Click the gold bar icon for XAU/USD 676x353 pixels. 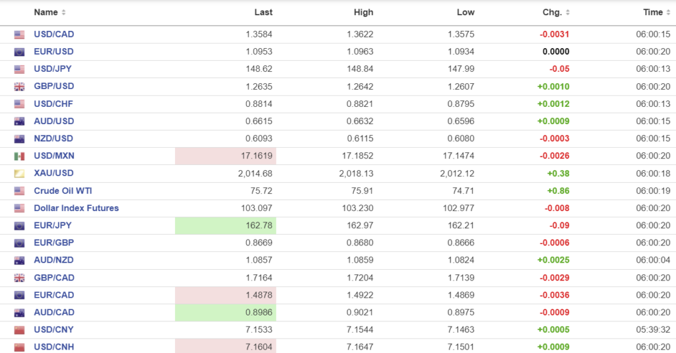coord(19,174)
